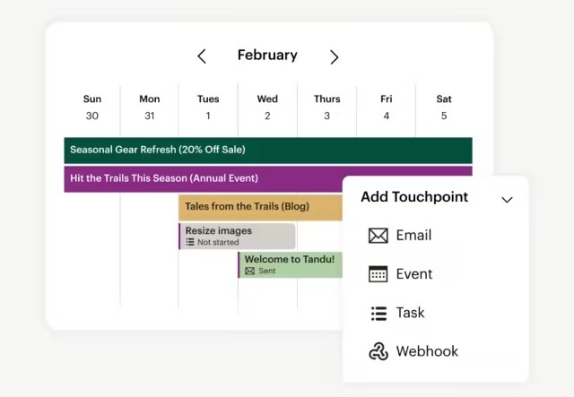Click the February month heading

267,56
